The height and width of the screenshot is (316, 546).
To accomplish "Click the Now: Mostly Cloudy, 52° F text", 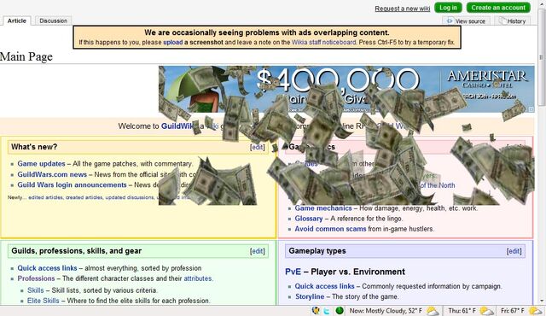I will [x=386, y=311].
